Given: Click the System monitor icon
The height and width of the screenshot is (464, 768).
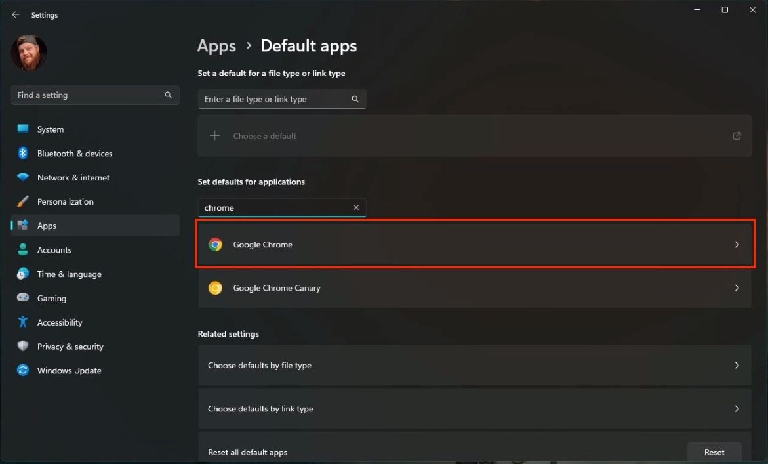Looking at the screenshot, I should 22,129.
